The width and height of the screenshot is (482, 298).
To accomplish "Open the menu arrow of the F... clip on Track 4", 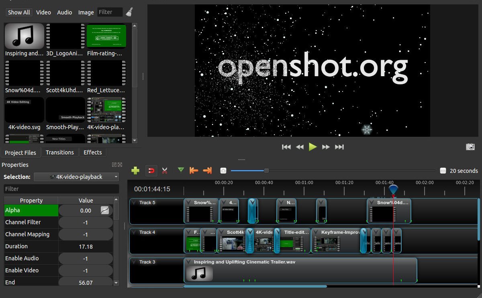I will click(x=189, y=232).
